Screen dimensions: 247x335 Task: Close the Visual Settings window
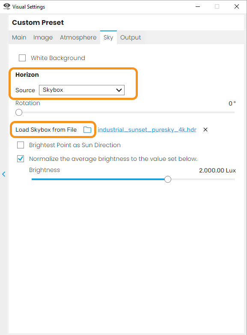237,6
